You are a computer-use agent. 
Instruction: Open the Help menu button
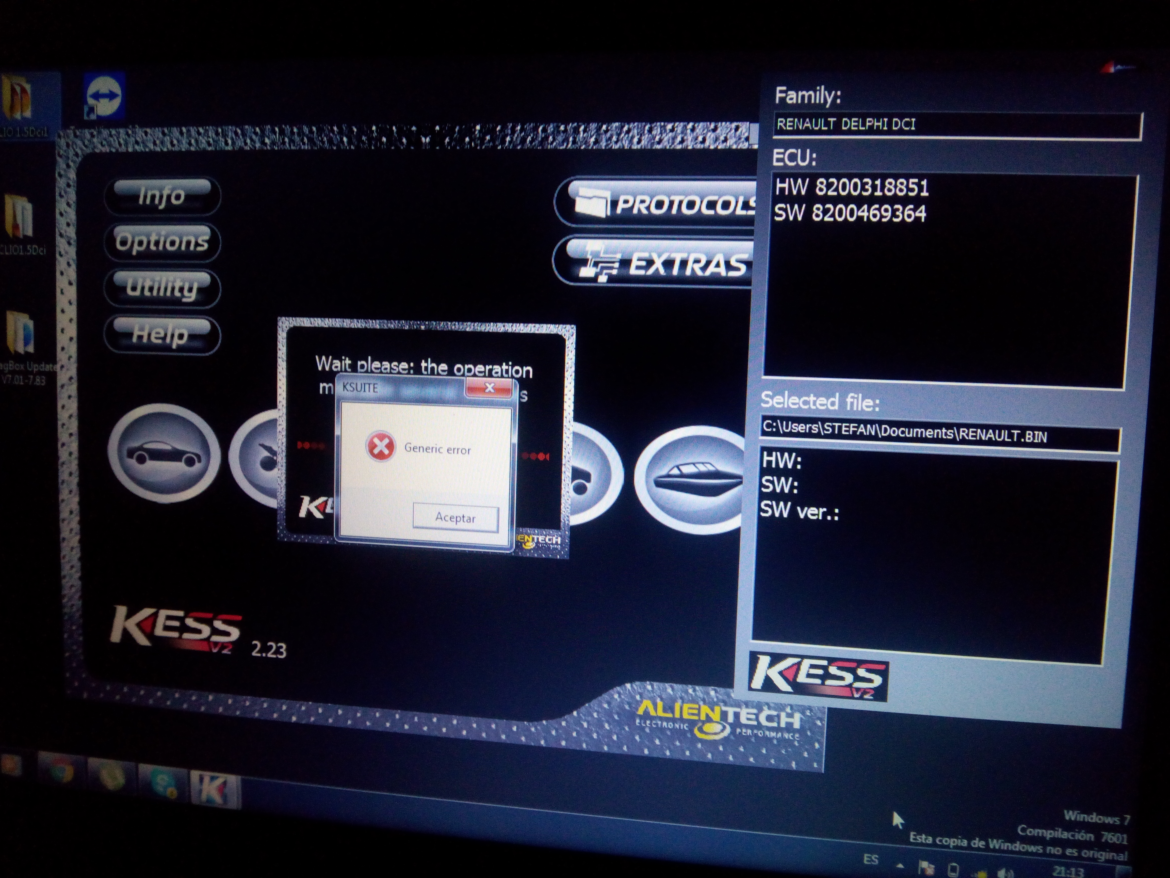click(x=162, y=335)
